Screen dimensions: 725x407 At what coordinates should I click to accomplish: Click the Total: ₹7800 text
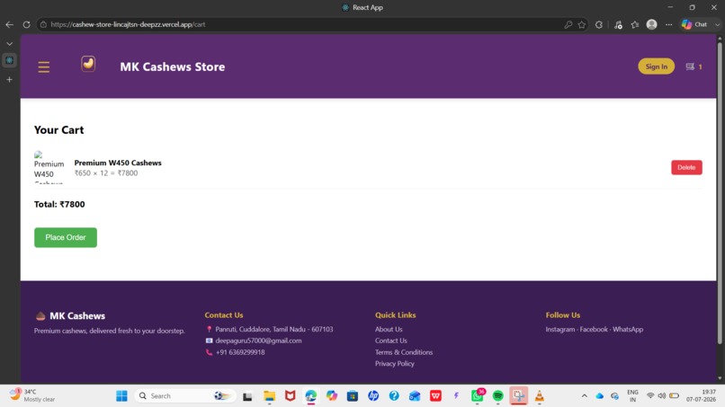(59, 204)
